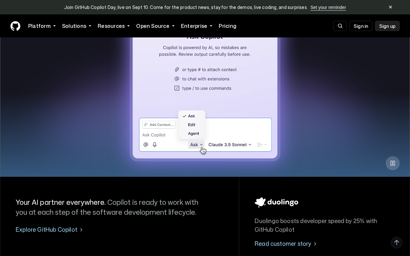This screenshot has width=410, height=256.
Task: Click the Sign up button
Action: pyautogui.click(x=387, y=26)
